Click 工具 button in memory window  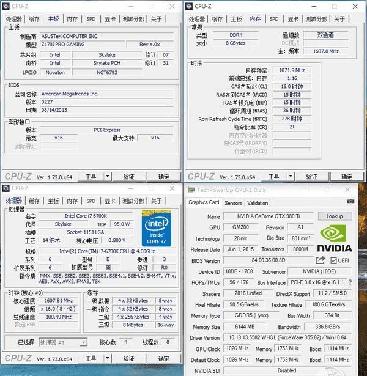pos(273,177)
